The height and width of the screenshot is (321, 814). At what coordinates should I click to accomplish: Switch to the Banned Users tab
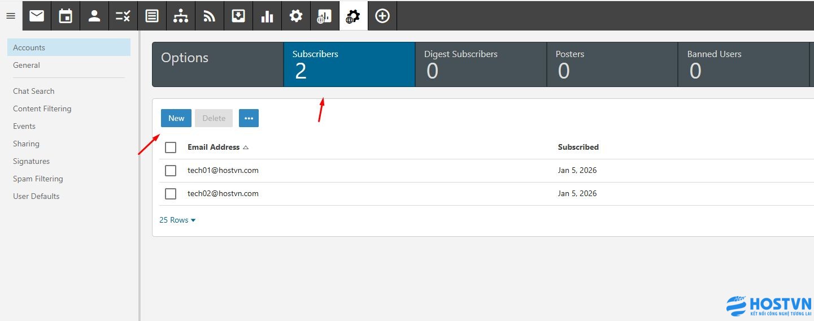point(743,64)
